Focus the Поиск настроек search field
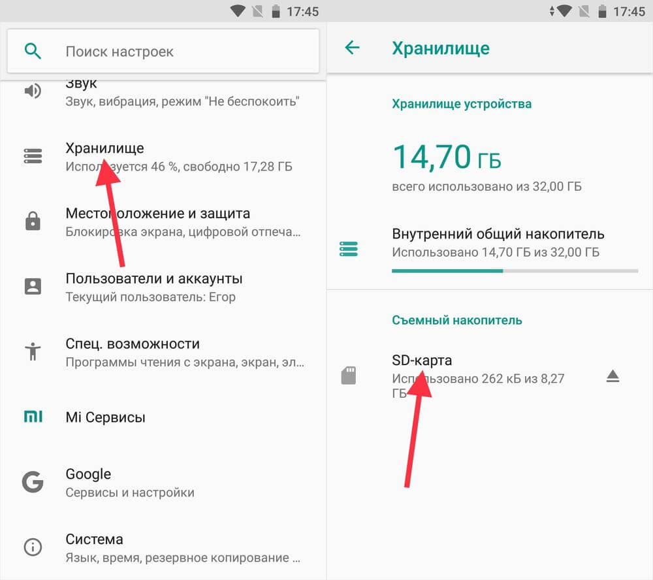The width and height of the screenshot is (653, 580). (x=163, y=51)
